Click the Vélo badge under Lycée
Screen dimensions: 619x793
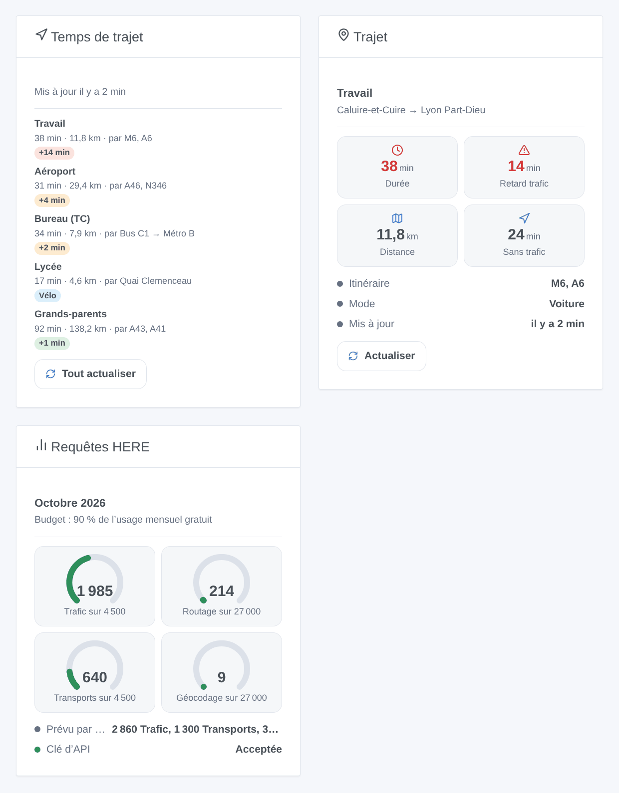coord(47,296)
